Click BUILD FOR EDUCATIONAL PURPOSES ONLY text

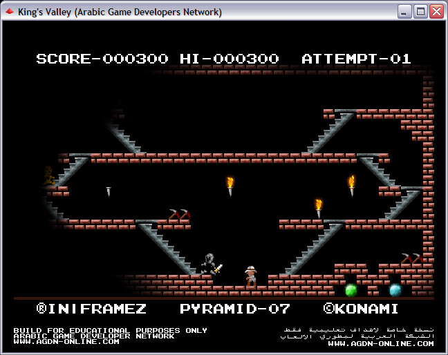[x=111, y=330]
